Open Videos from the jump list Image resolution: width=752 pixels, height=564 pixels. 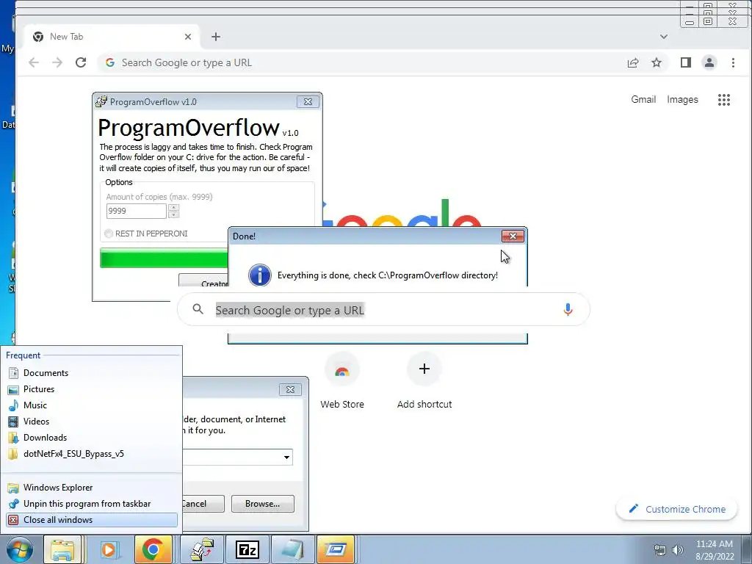click(x=91, y=421)
